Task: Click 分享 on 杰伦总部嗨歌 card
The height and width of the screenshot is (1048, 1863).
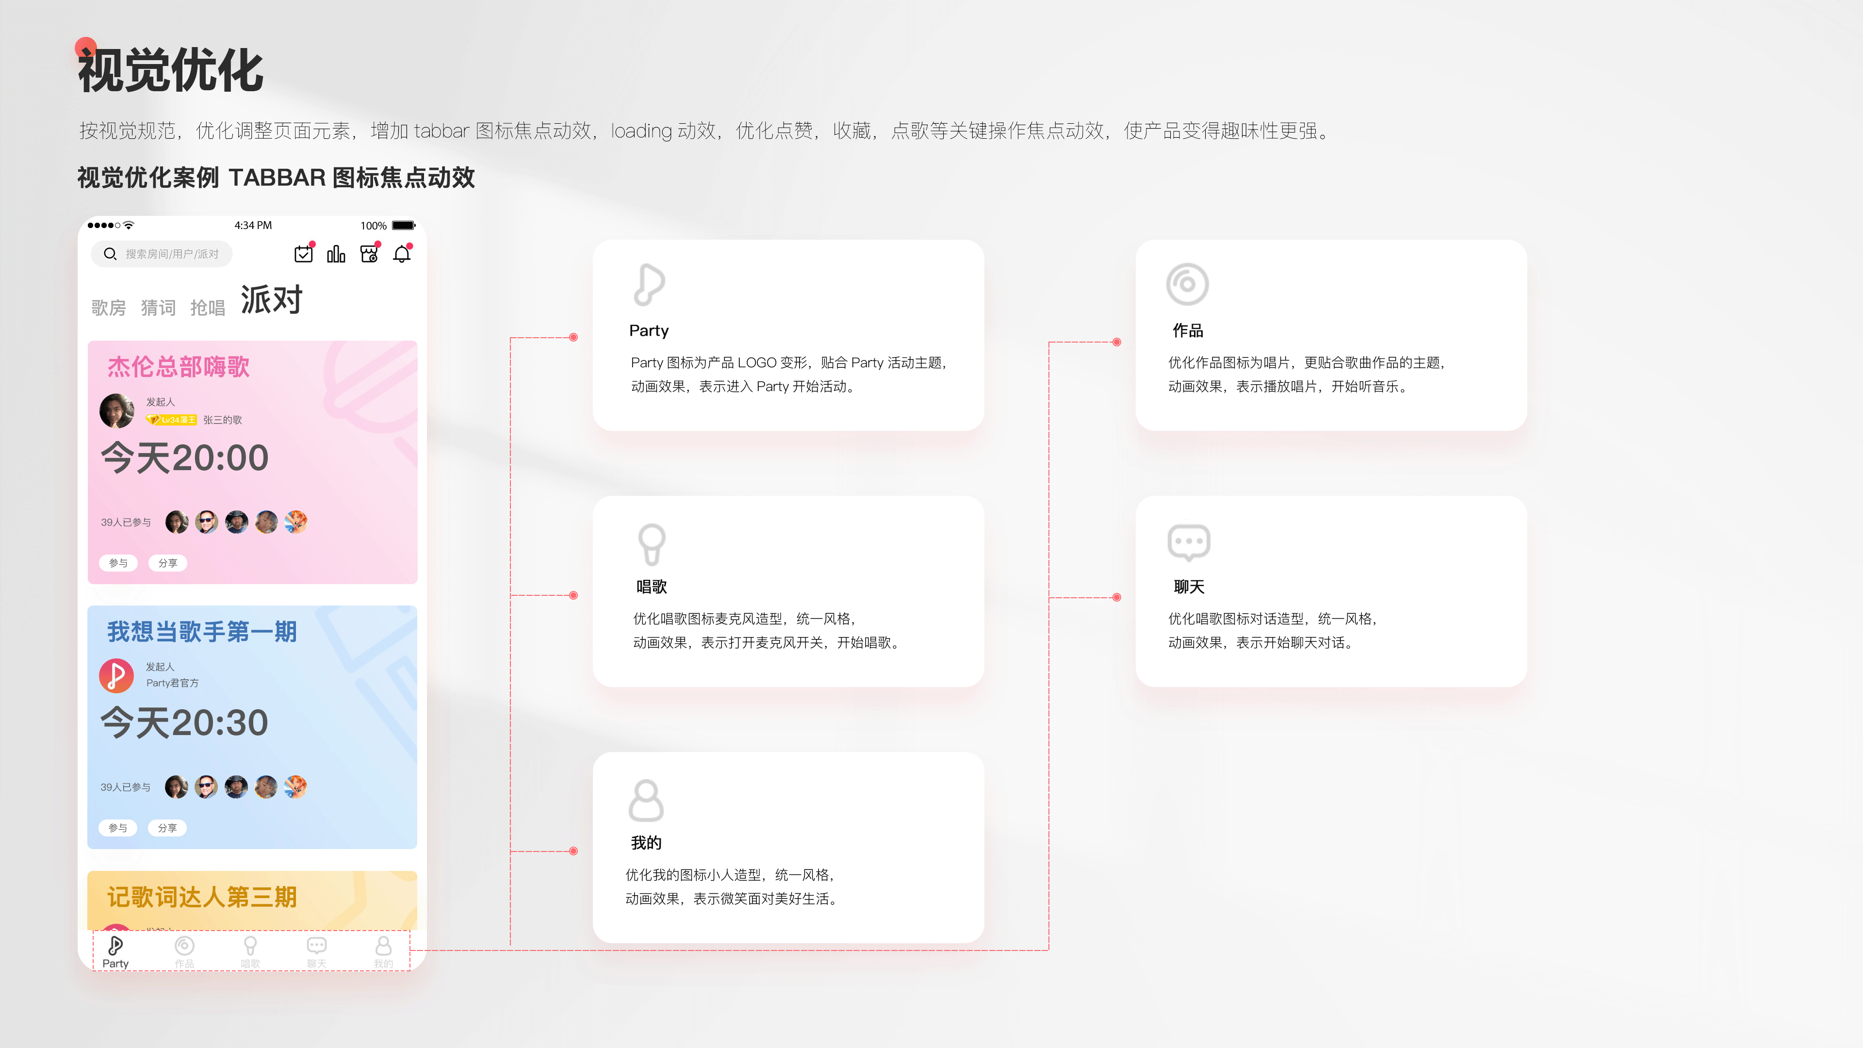Action: point(168,563)
